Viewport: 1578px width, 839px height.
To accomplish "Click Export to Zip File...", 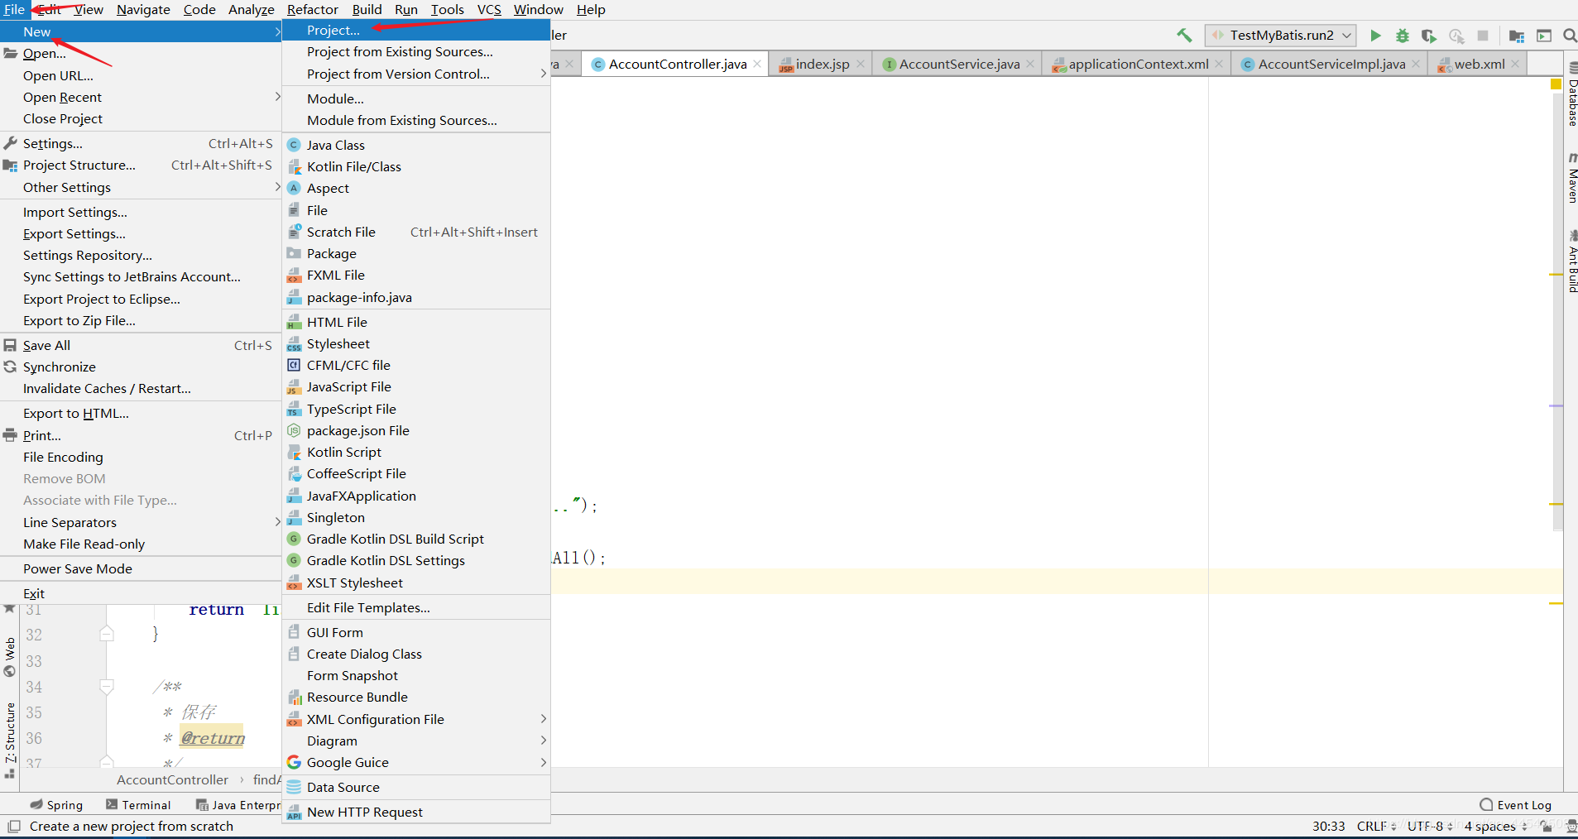I will (141, 320).
